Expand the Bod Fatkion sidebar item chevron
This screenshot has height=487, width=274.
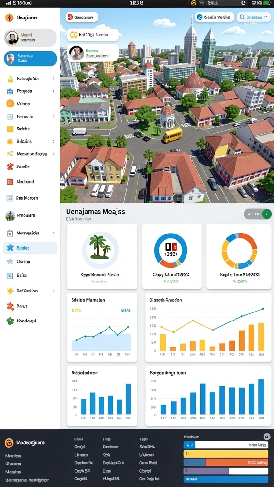point(53,291)
